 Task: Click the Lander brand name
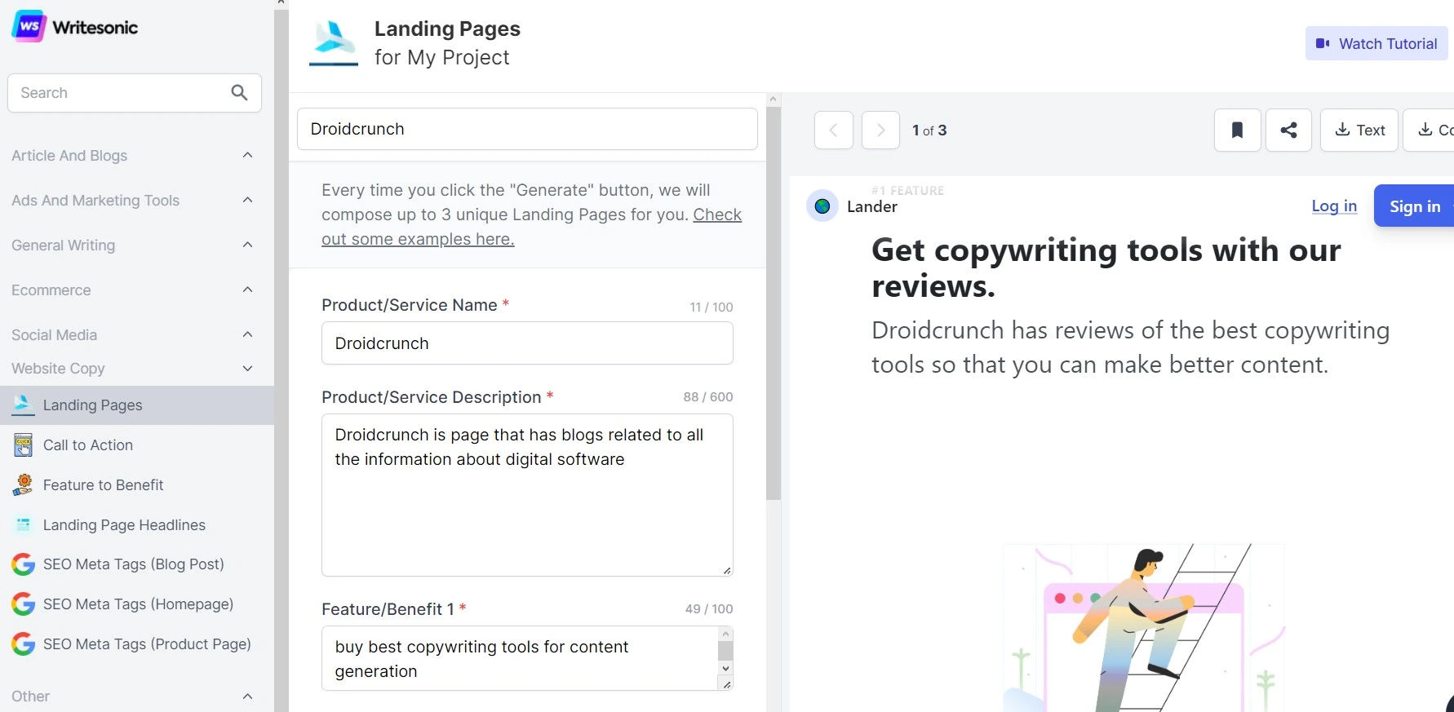coord(872,206)
